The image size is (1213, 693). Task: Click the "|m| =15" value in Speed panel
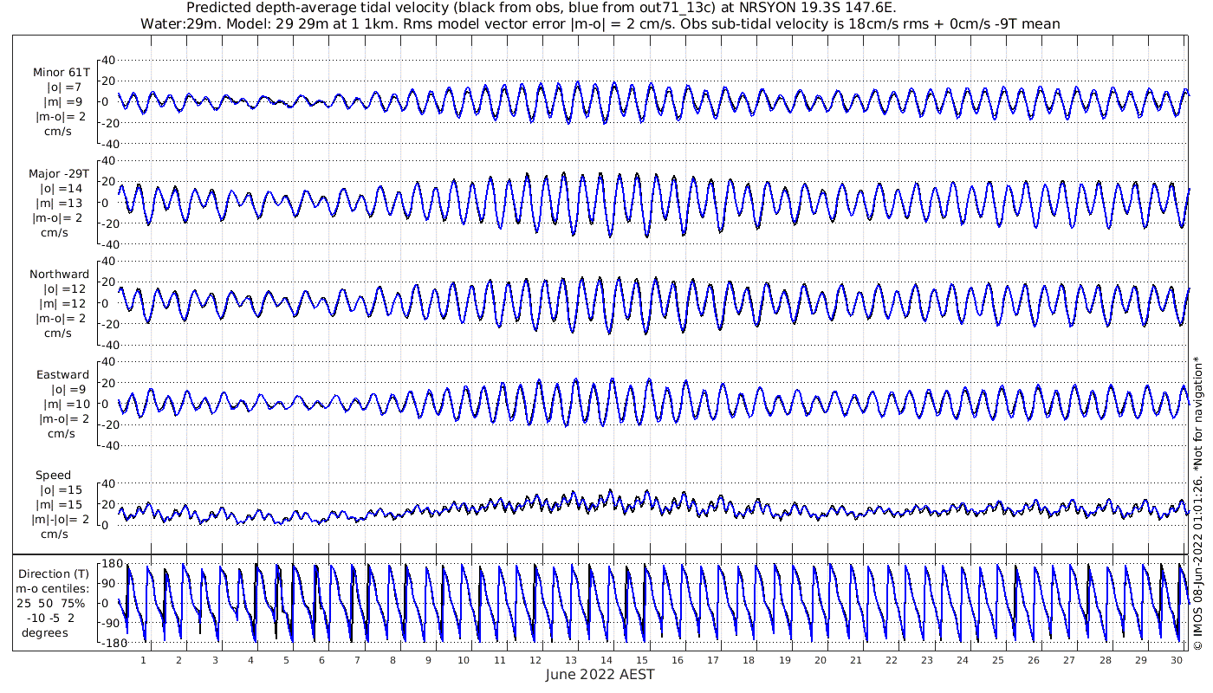pyautogui.click(x=61, y=504)
